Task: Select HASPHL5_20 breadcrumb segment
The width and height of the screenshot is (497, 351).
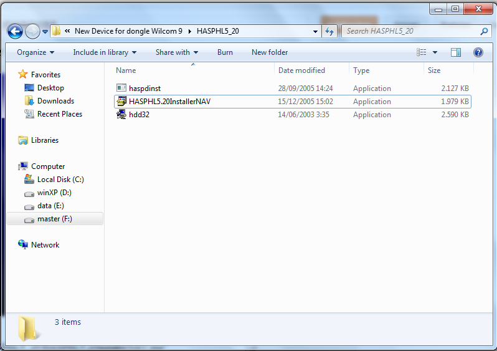Action: [218, 31]
